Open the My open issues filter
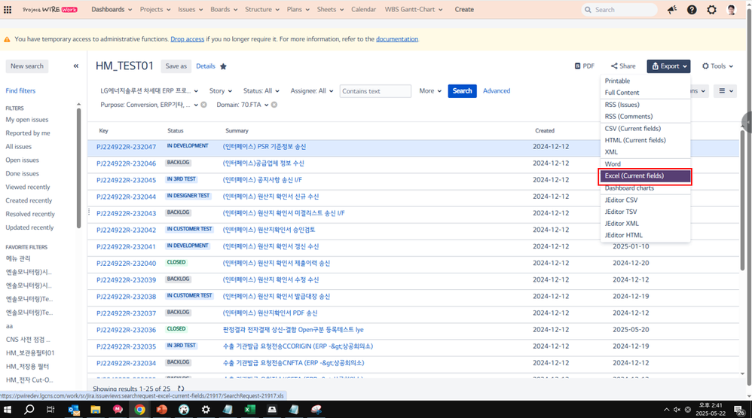Image resolution: width=752 pixels, height=418 pixels. point(27,120)
